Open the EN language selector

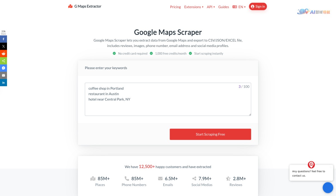[x=242, y=7]
